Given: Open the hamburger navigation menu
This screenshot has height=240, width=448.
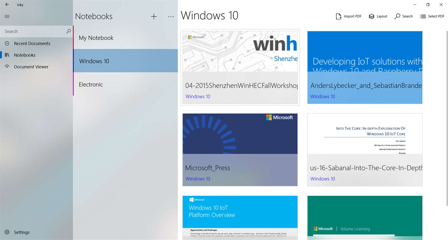Looking at the screenshot, I should [x=7, y=16].
